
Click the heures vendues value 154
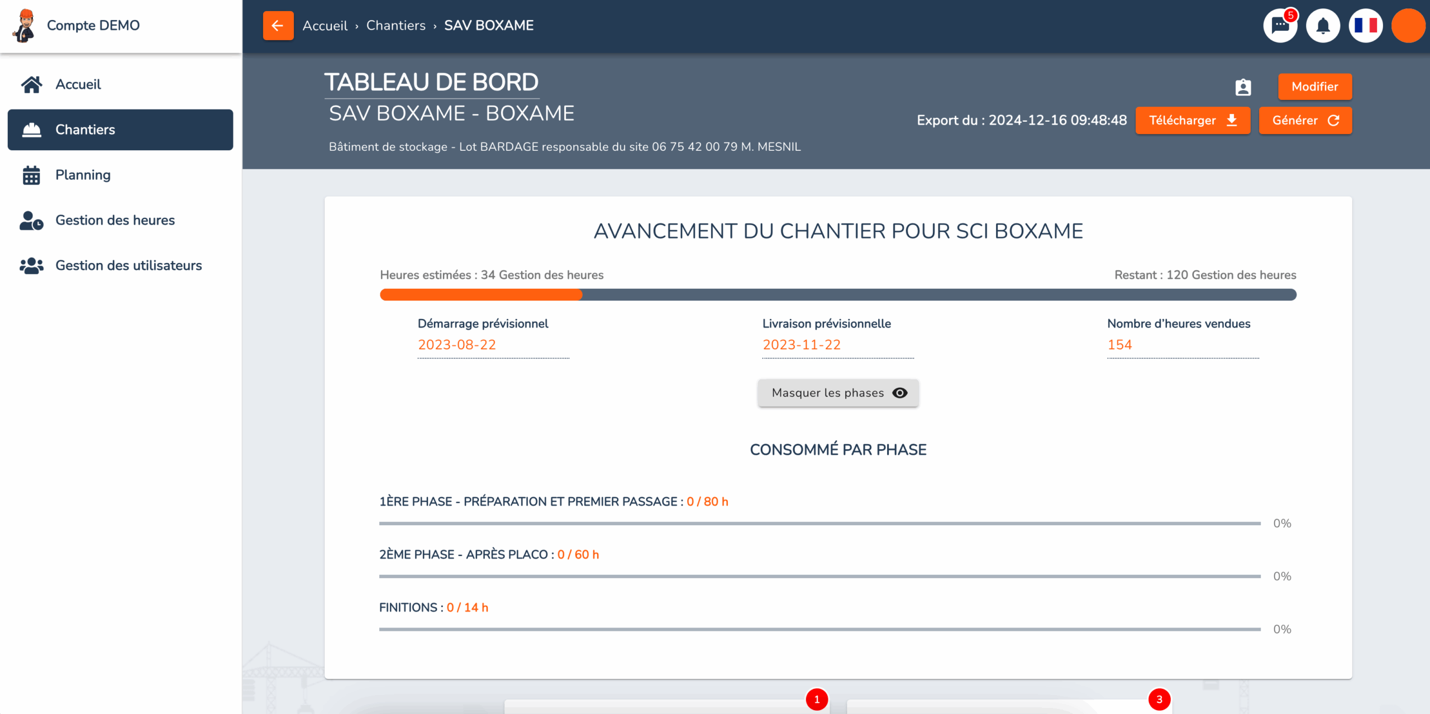pos(1119,345)
